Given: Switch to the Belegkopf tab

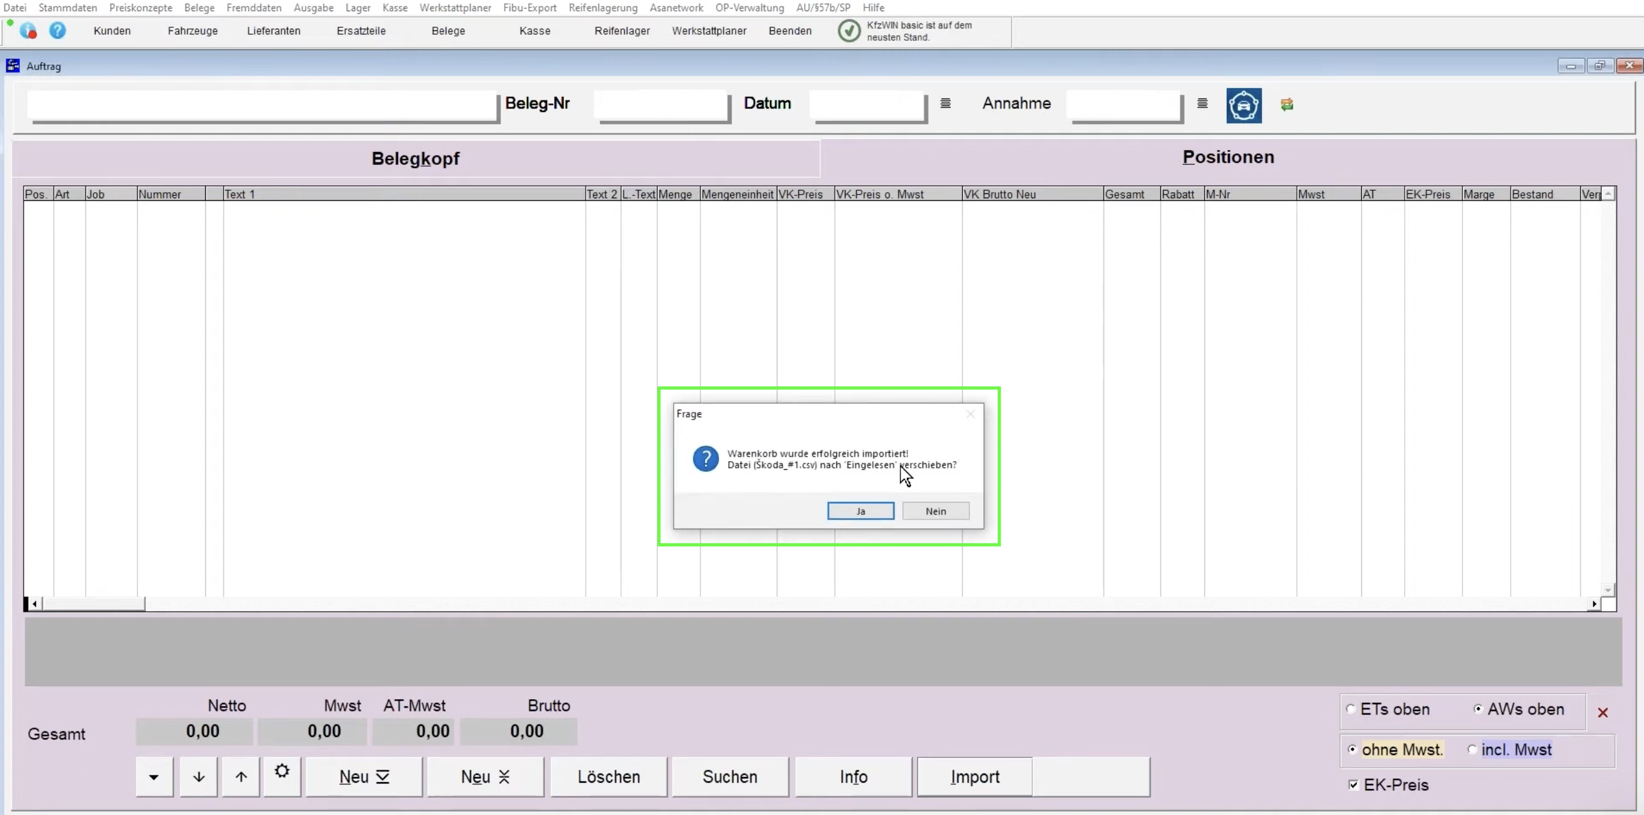Looking at the screenshot, I should coord(415,158).
